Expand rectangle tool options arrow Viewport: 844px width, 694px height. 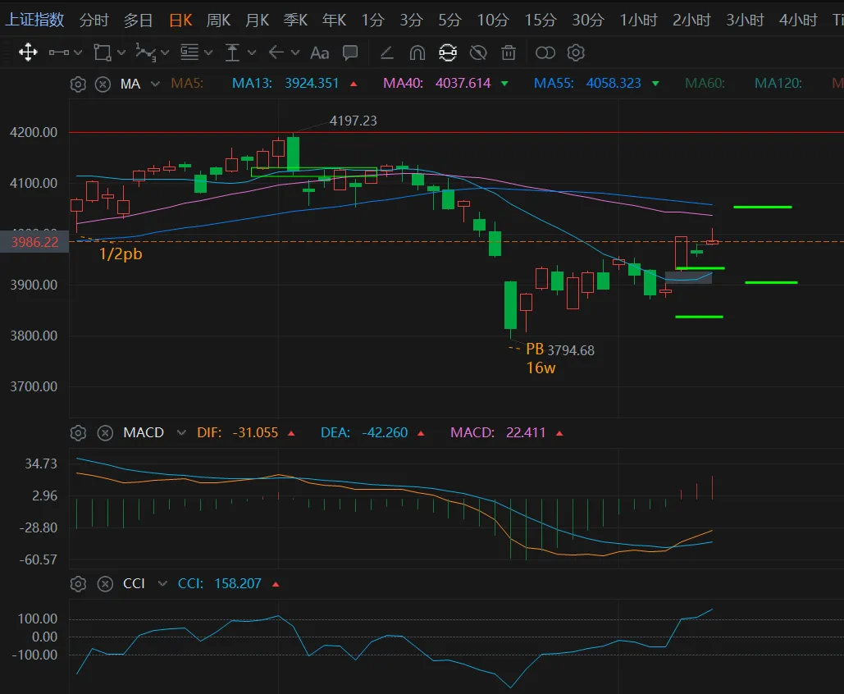(121, 53)
